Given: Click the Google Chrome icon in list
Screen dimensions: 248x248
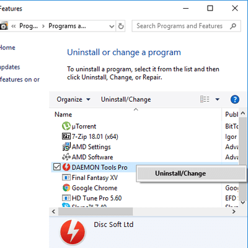Looking at the screenshot, I should pyautogui.click(x=66, y=188).
